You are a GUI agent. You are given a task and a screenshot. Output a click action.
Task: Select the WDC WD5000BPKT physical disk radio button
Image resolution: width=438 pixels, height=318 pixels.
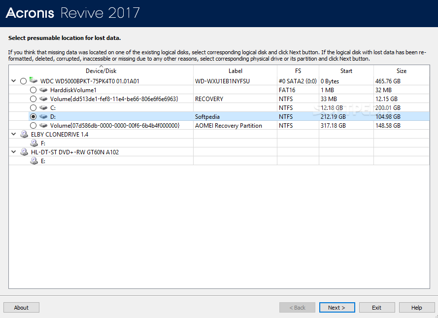24,81
